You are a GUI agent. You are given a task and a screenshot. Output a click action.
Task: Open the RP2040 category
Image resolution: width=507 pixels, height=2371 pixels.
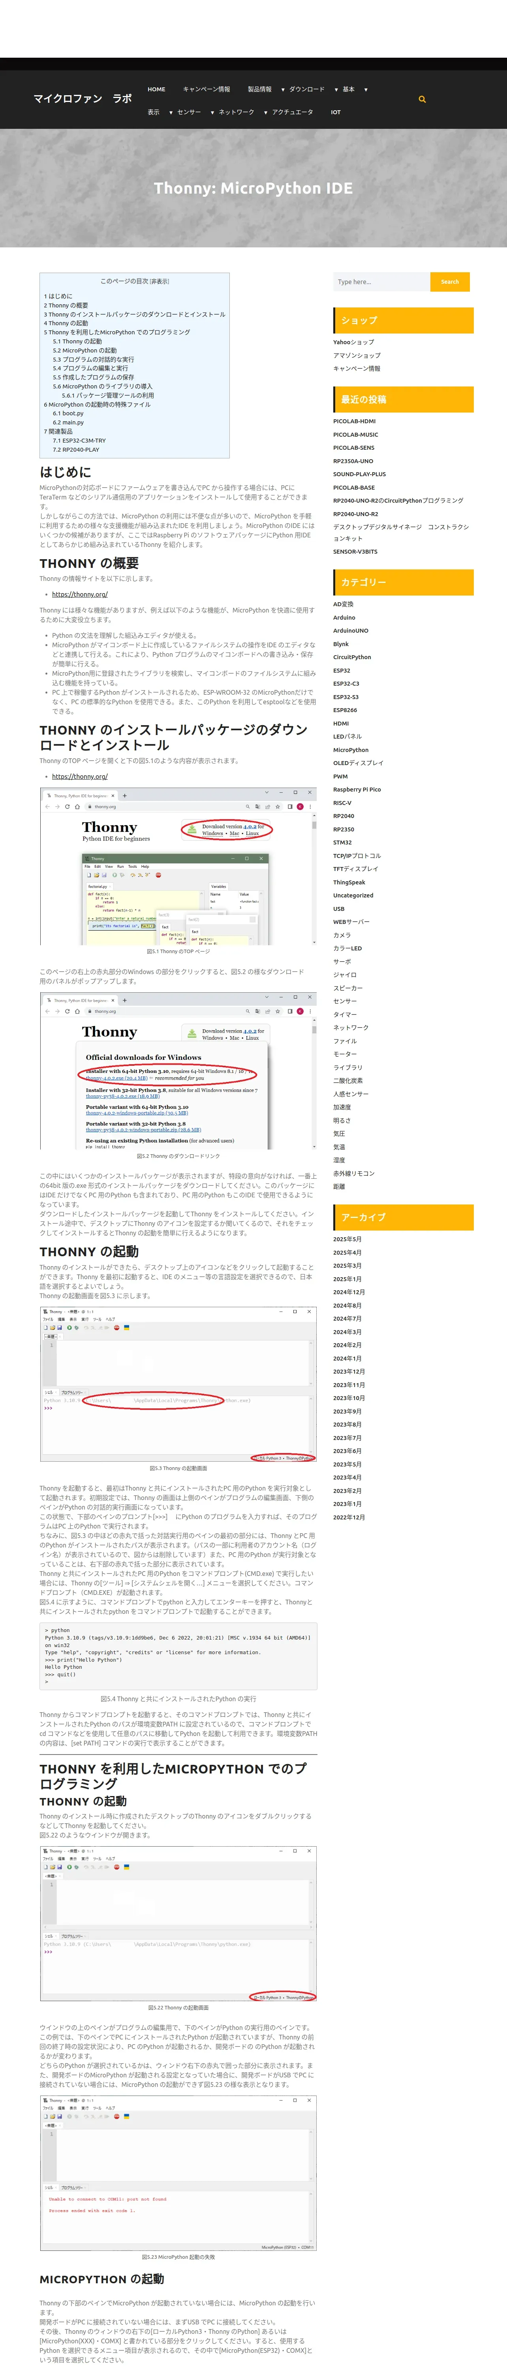tap(343, 816)
